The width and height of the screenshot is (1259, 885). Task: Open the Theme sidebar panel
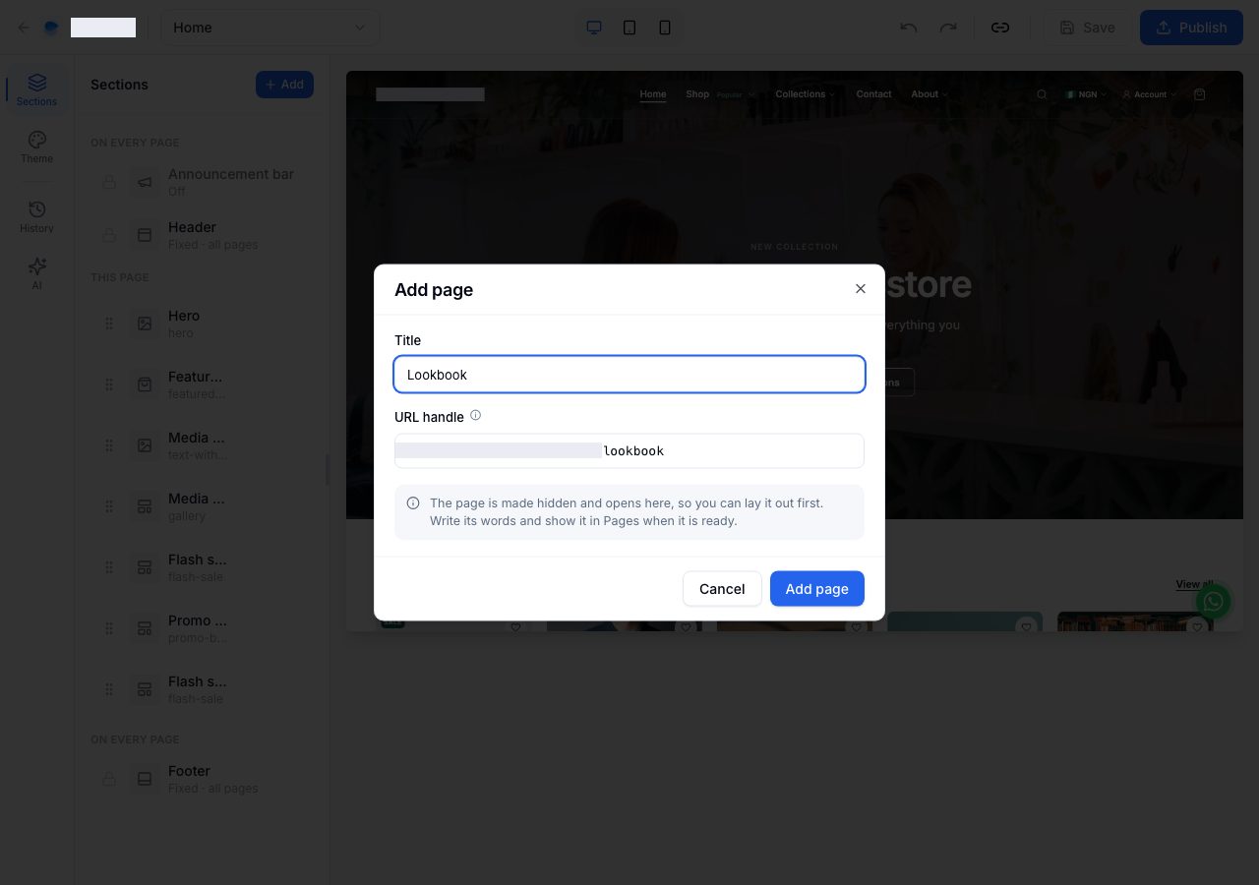[x=36, y=147]
